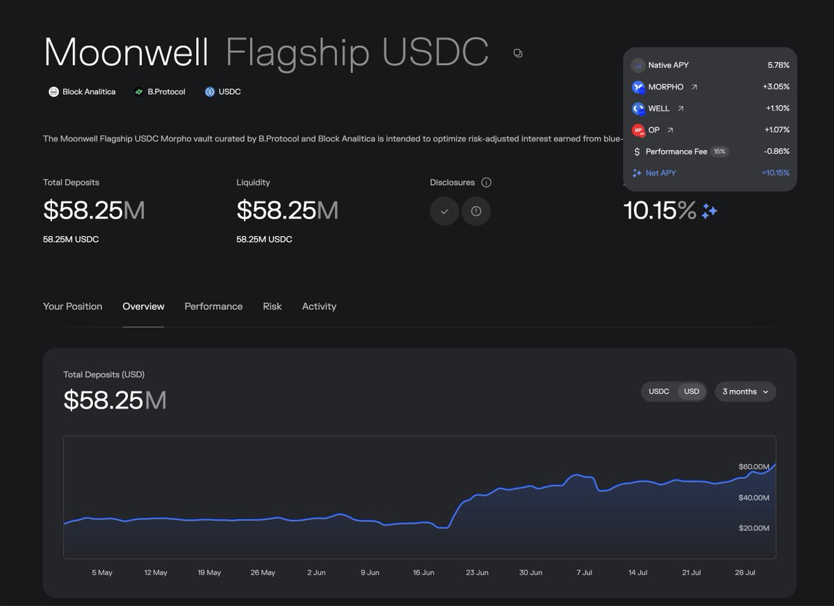Click the sparkle icon beside 10.15%

click(710, 211)
